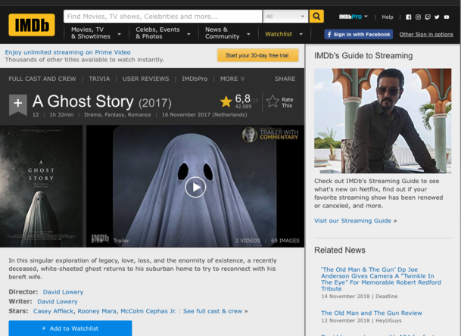The width and height of the screenshot is (461, 336).
Task: Open IMDb's Twitch icon in header
Action: click(428, 17)
